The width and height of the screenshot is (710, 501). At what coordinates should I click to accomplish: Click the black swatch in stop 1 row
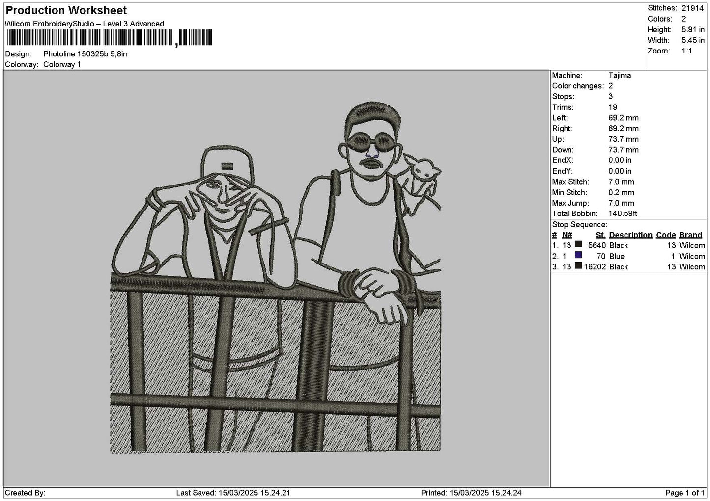pyautogui.click(x=578, y=244)
